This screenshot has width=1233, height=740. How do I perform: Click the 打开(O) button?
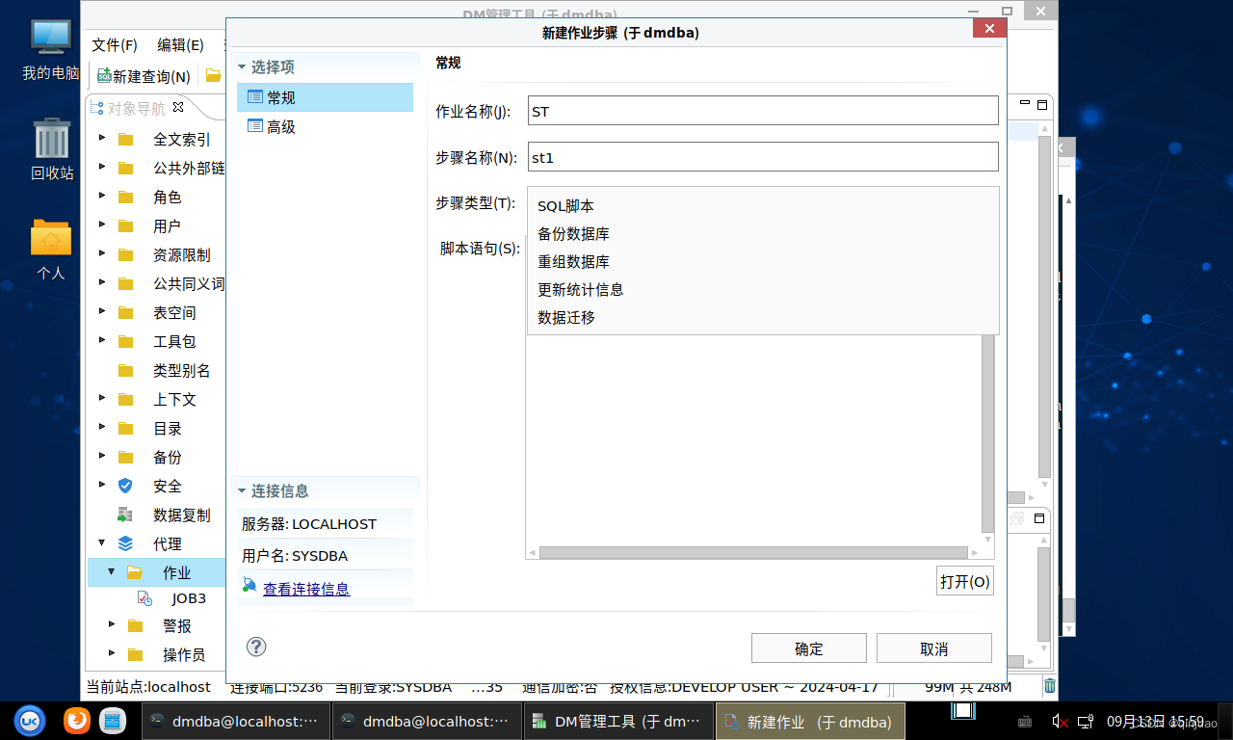pyautogui.click(x=964, y=582)
